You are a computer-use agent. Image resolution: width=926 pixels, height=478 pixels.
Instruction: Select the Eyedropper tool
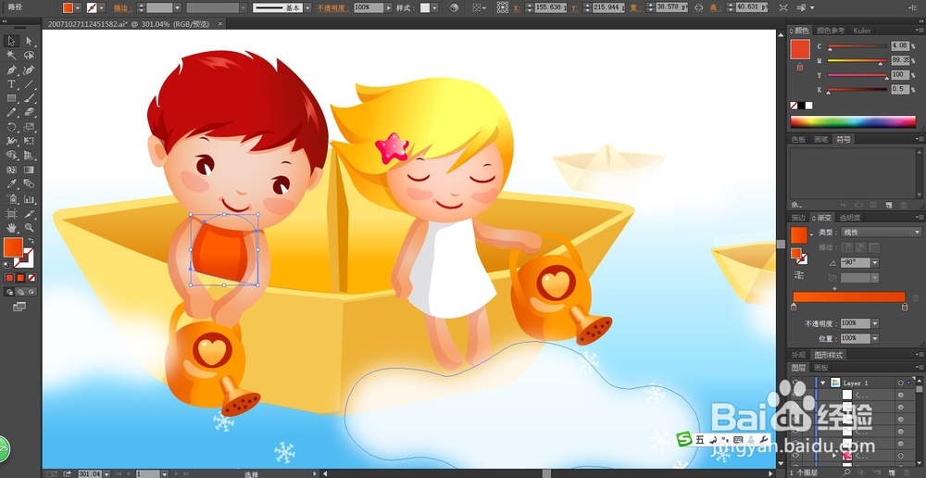coord(11,184)
